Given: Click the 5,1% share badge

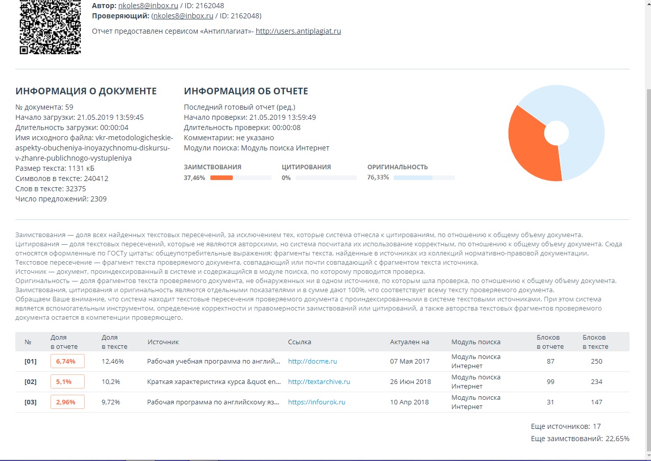Looking at the screenshot, I should (x=67, y=382).
